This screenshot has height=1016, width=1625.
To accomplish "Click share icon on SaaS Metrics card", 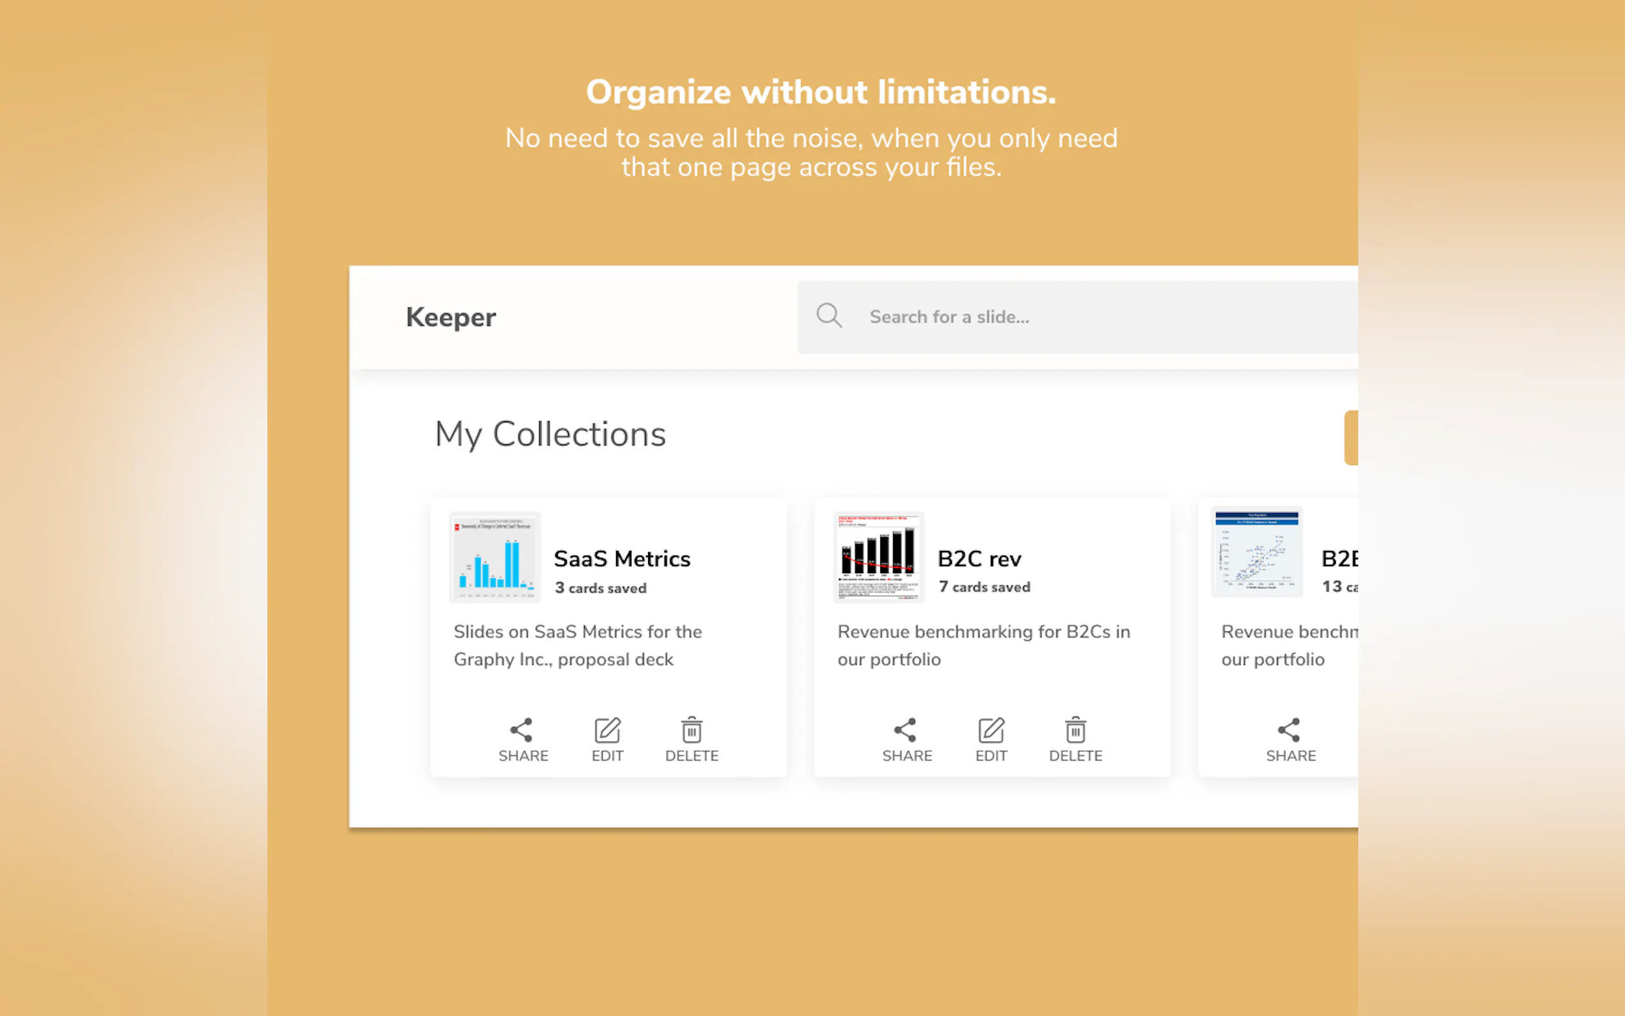I will pos(521,730).
